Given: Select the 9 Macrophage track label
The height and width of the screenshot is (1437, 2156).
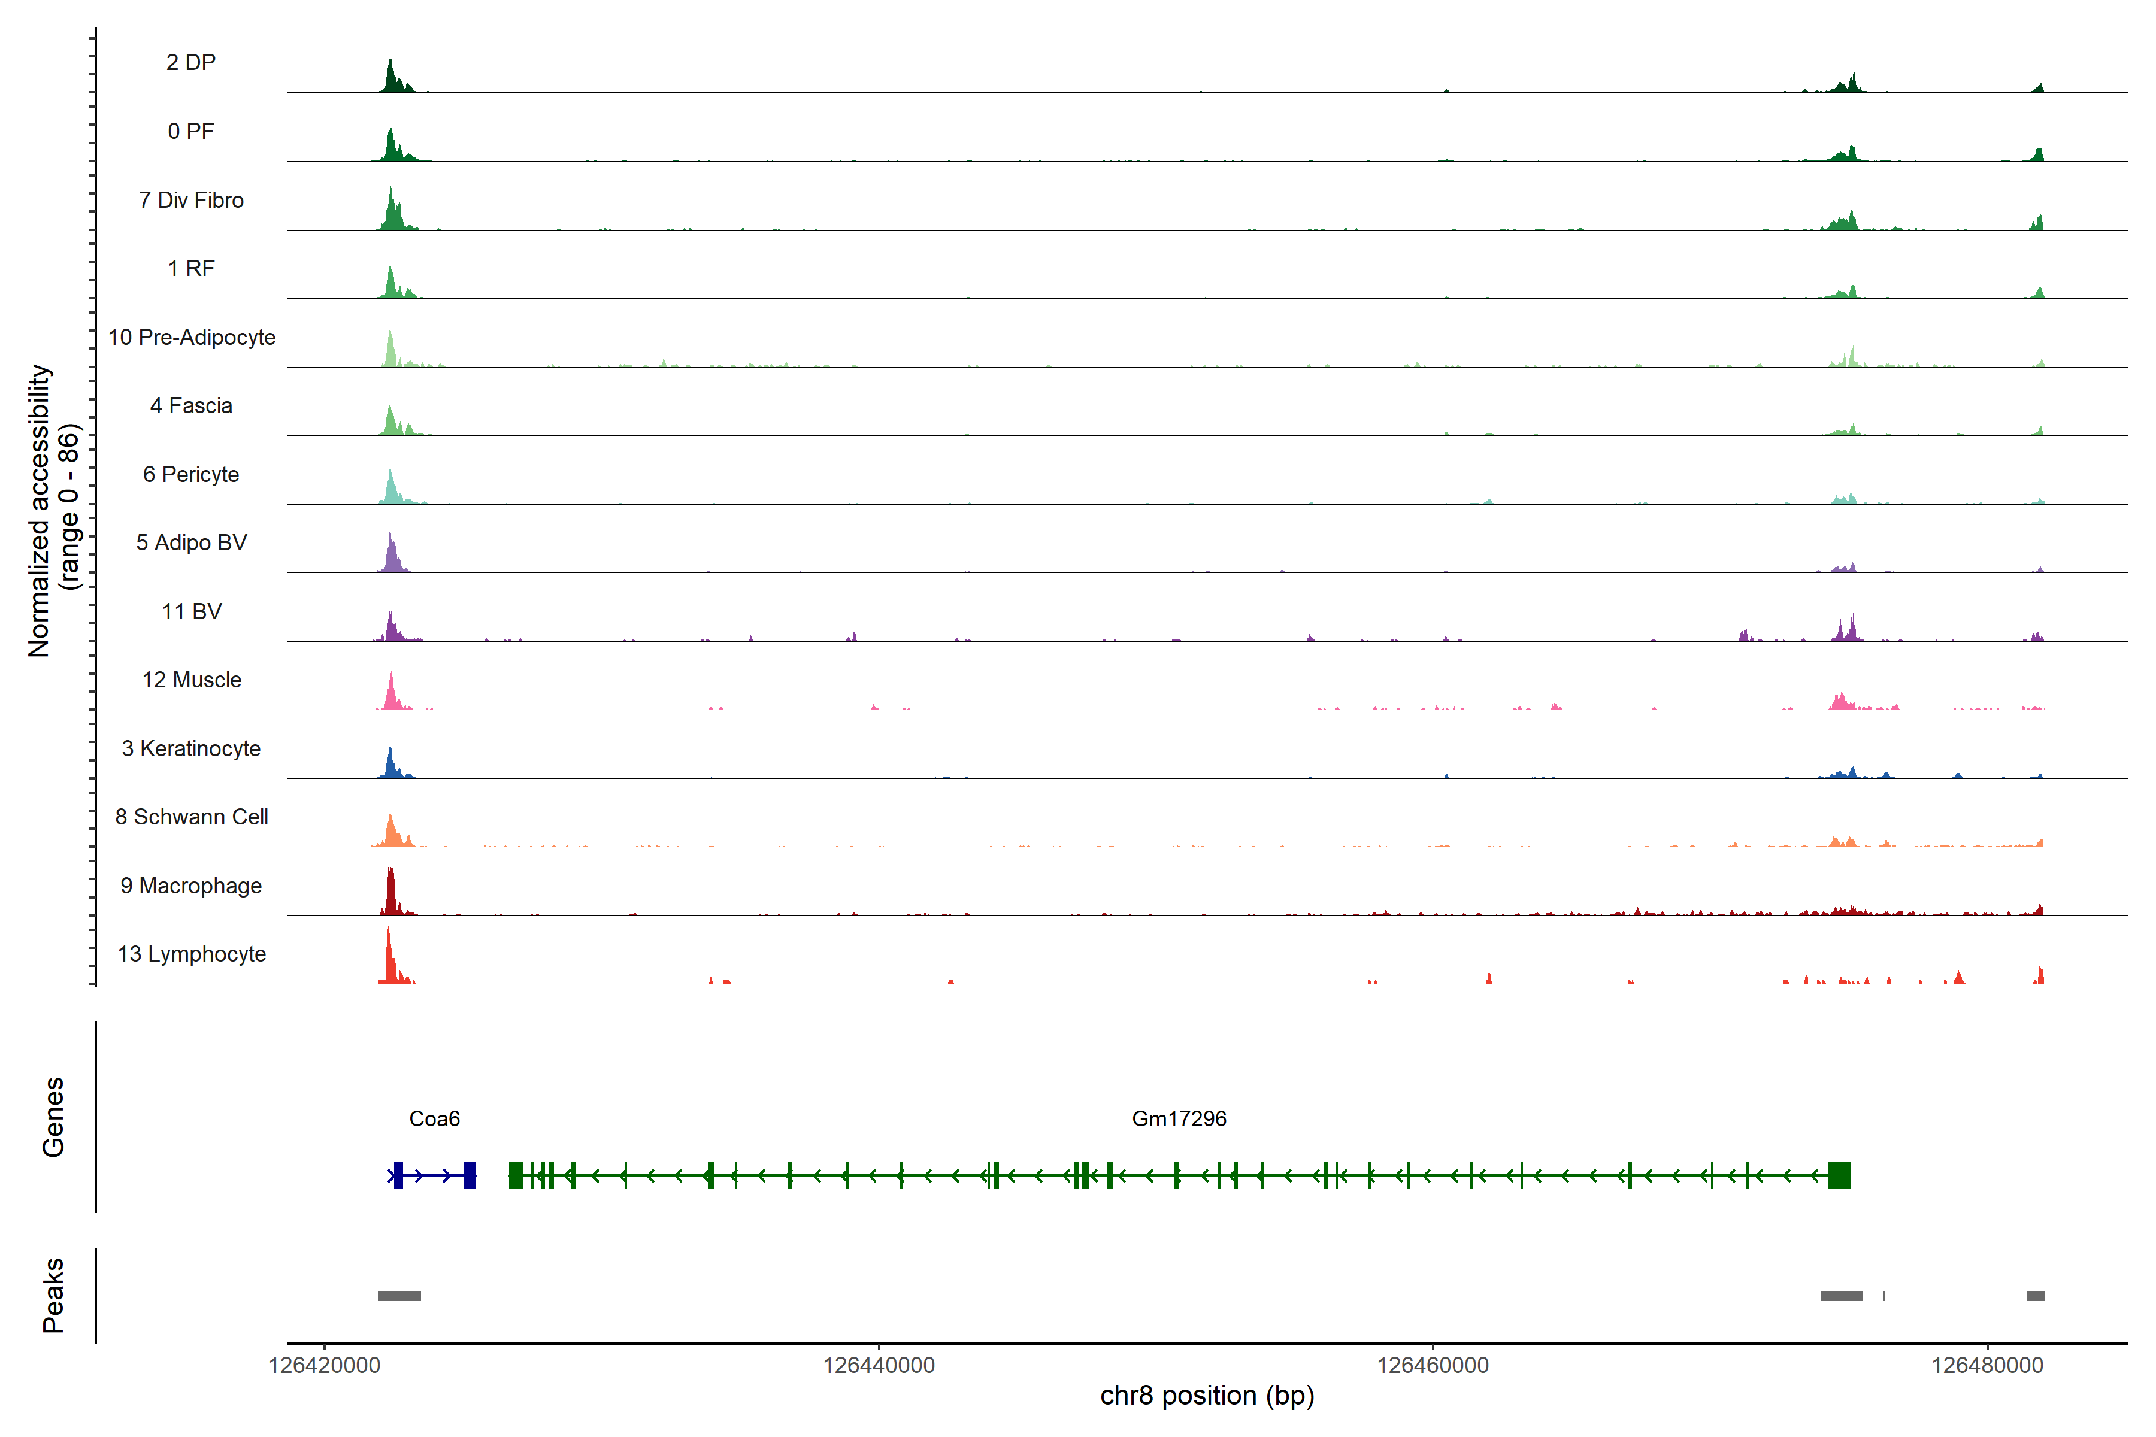Looking at the screenshot, I should pyautogui.click(x=190, y=886).
